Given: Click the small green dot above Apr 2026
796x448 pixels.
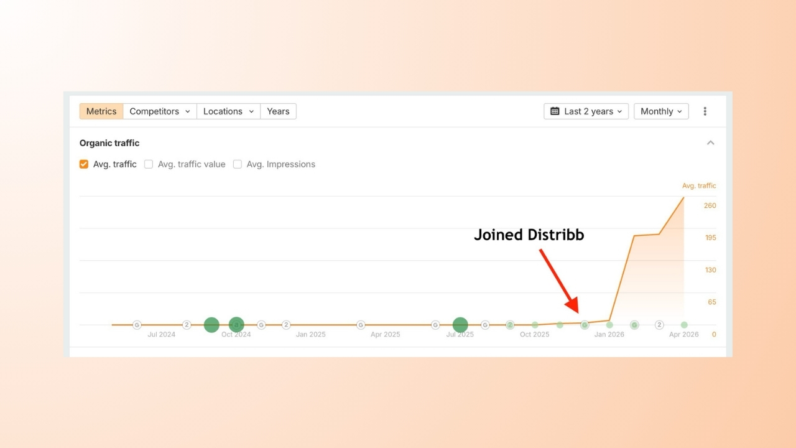Looking at the screenshot, I should click(x=684, y=325).
